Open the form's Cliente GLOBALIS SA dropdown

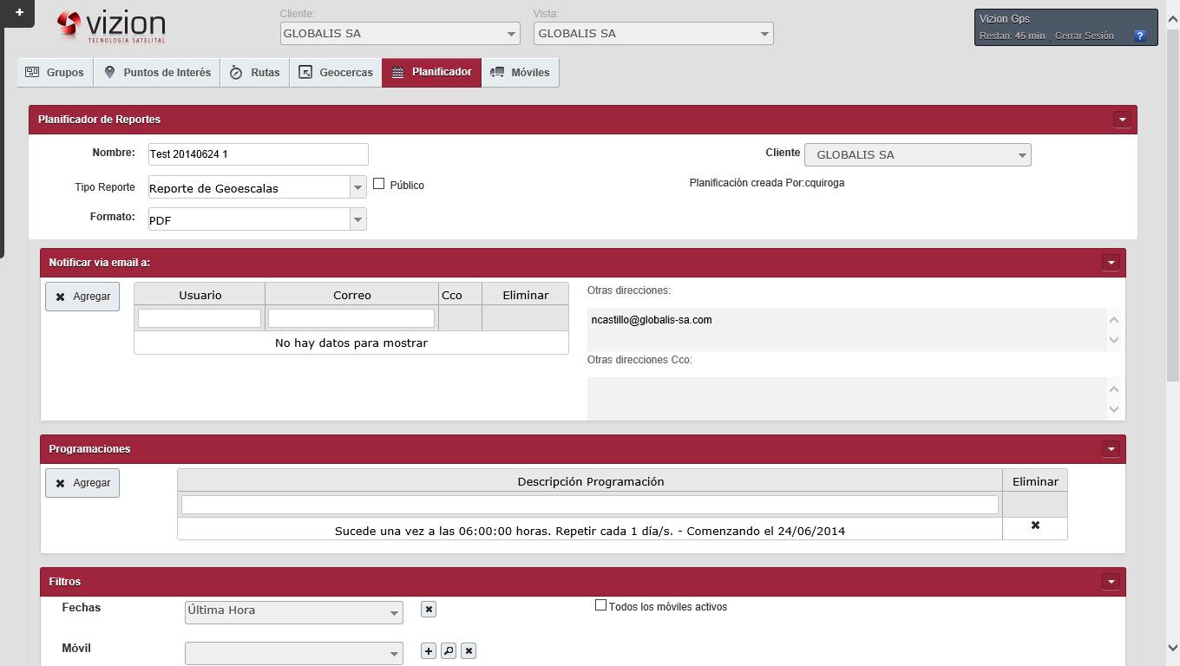[x=918, y=155]
